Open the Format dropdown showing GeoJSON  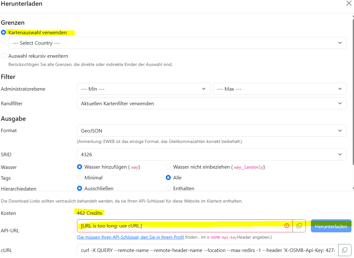point(212,131)
